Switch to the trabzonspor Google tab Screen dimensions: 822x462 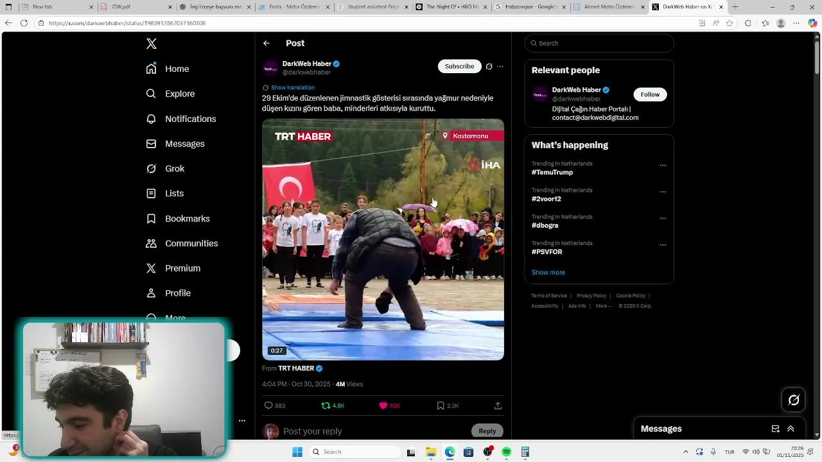tap(530, 7)
